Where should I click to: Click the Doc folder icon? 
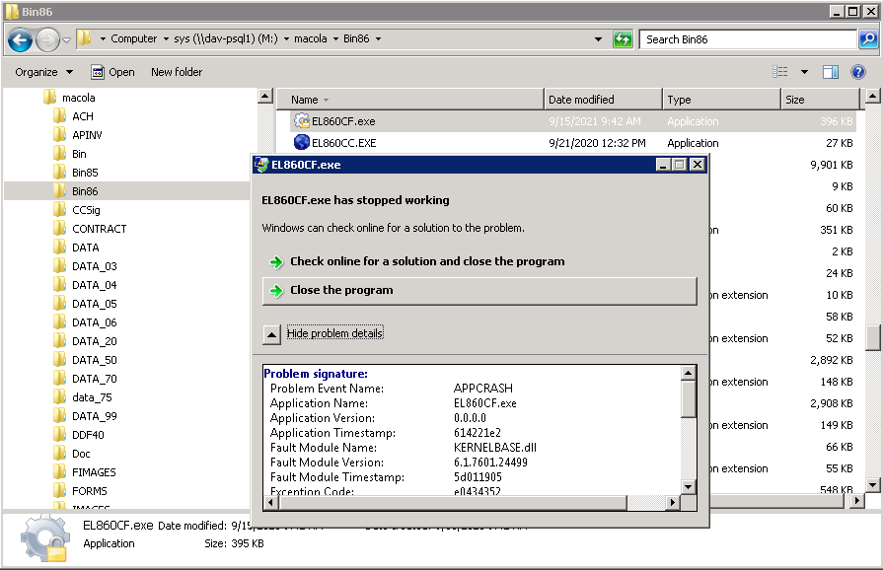[60, 453]
